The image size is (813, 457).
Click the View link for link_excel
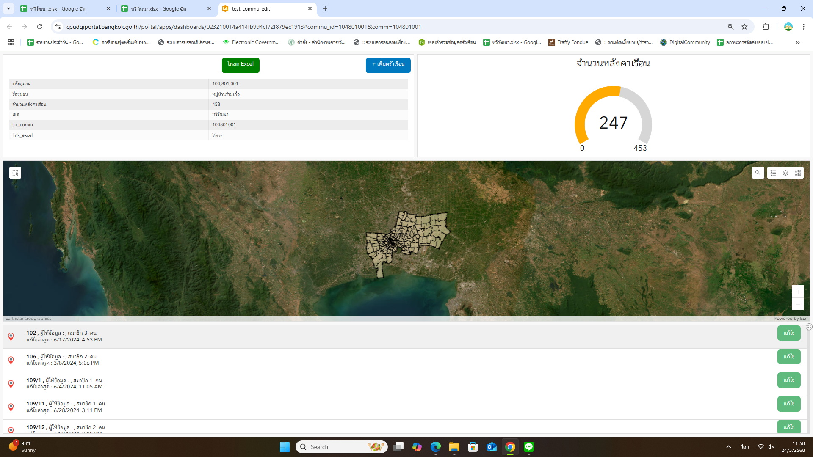tap(217, 135)
